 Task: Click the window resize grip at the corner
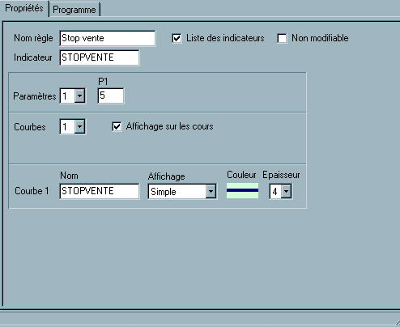397,322
